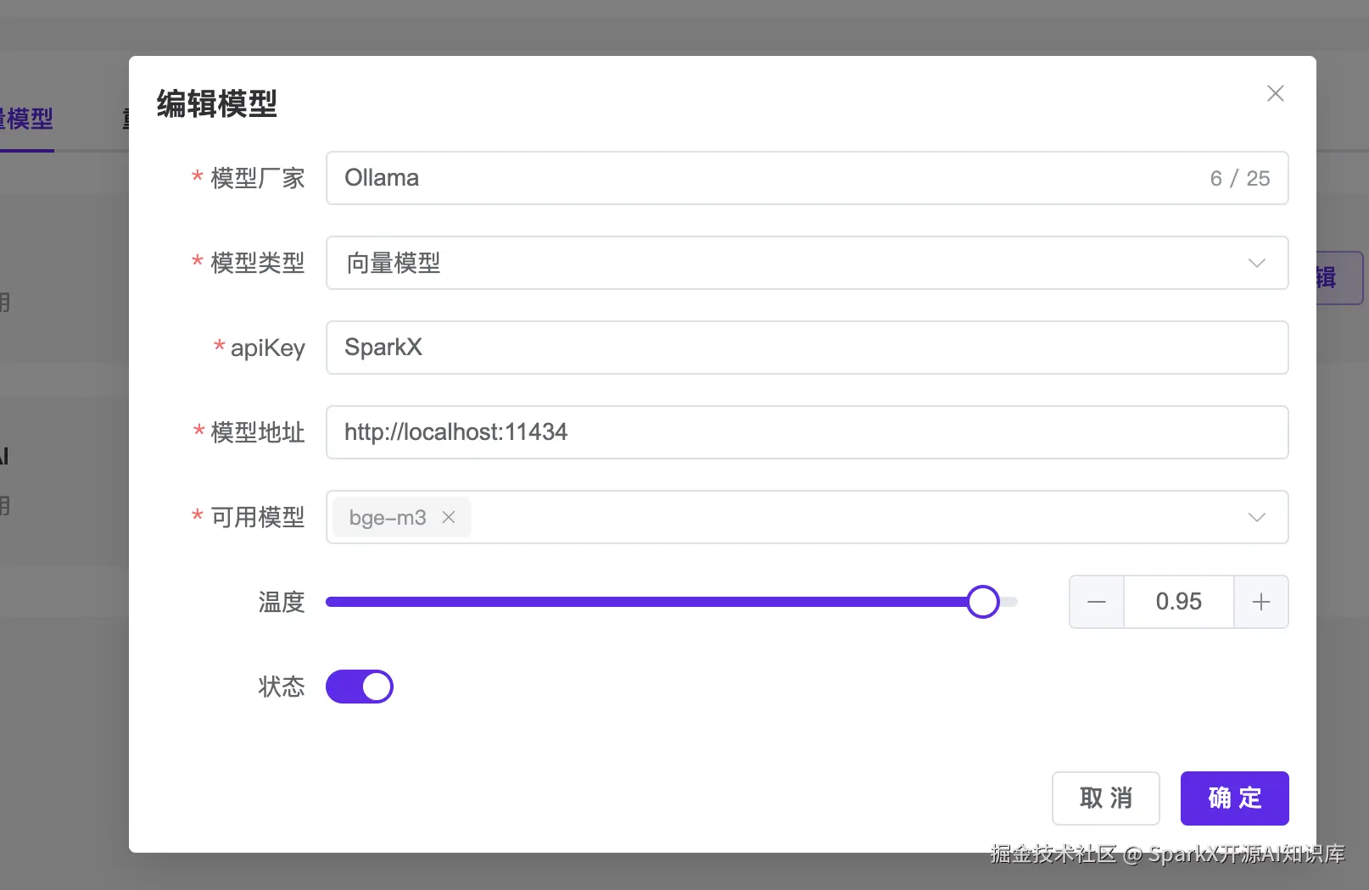
Task: Edit the 模型地址 localhost URL field
Action: pos(807,432)
